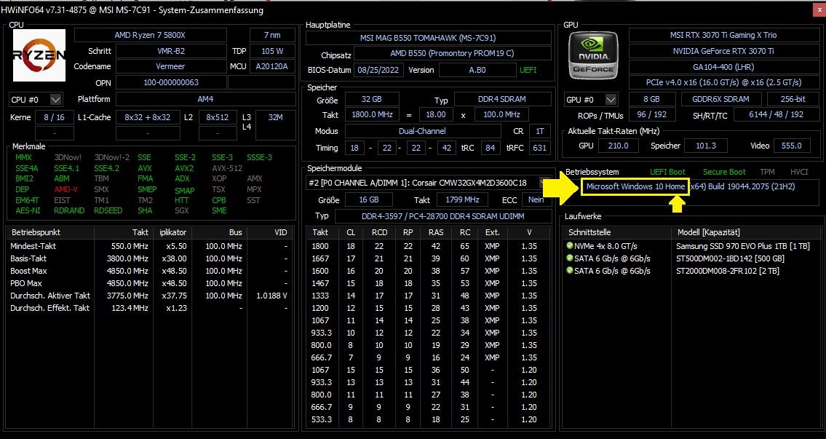Click the Schnittstelle column header
The width and height of the screenshot is (826, 439).
click(x=618, y=232)
